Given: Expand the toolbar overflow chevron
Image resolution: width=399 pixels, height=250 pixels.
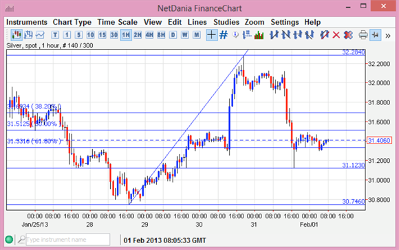Looking at the screenshot, I should (x=388, y=36).
